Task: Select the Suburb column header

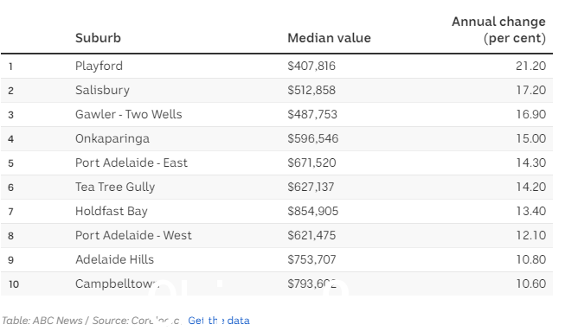Action: (98, 38)
